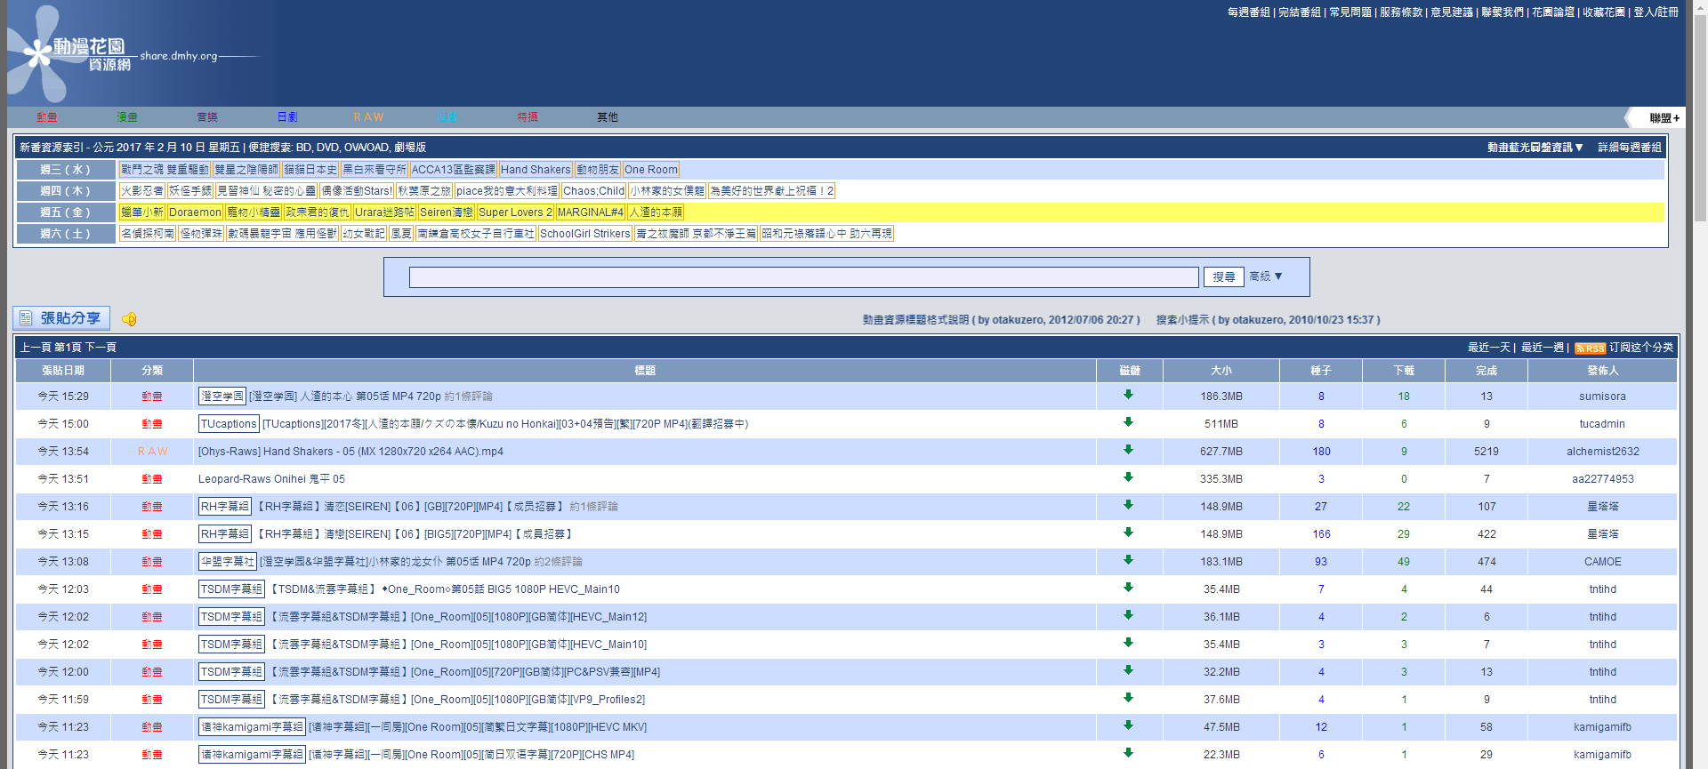
Task: Click magnet arrow for RH字幕組 SEIREN 06 BIG5 row
Action: point(1128,533)
